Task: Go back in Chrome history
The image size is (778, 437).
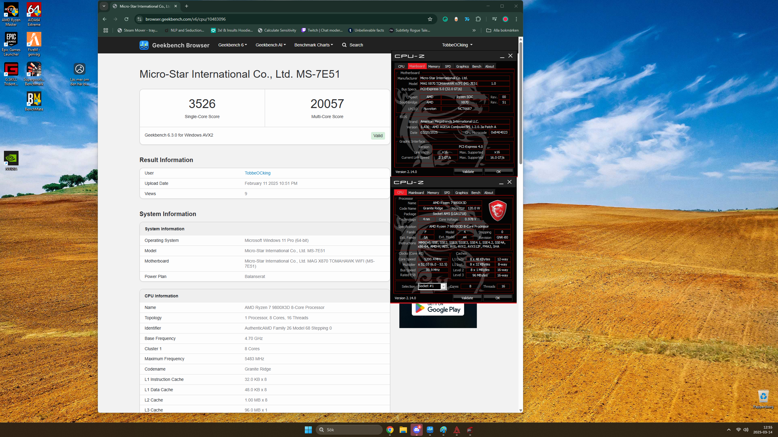Action: point(105,19)
